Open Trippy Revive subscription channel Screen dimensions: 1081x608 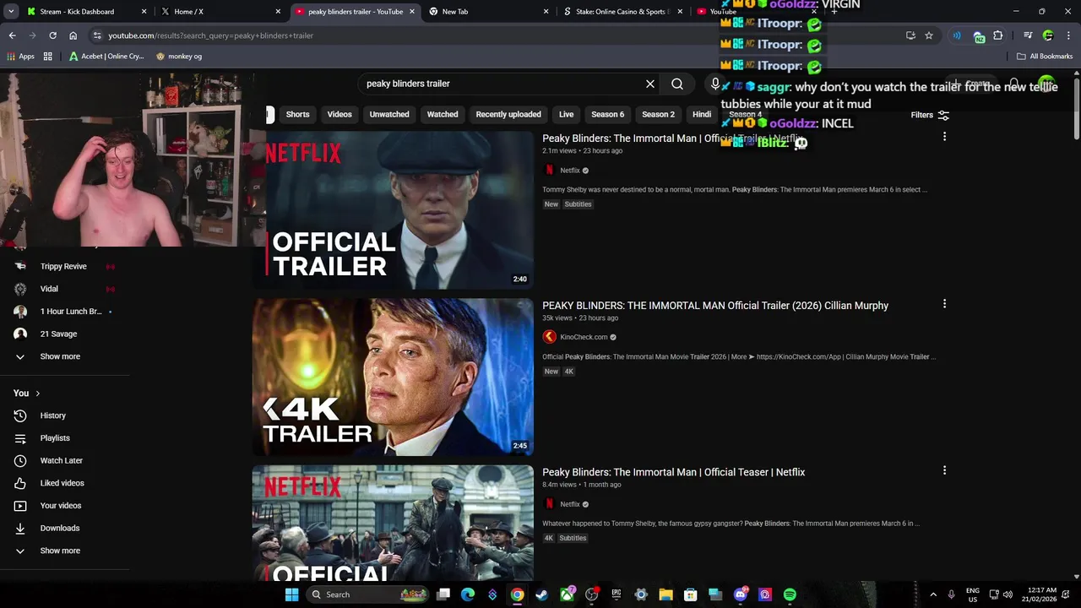[64, 267]
